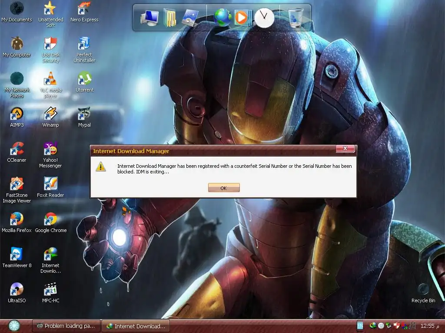Open the My Documents desktop icon
Screen dimensions: 445x333
pos(17,12)
